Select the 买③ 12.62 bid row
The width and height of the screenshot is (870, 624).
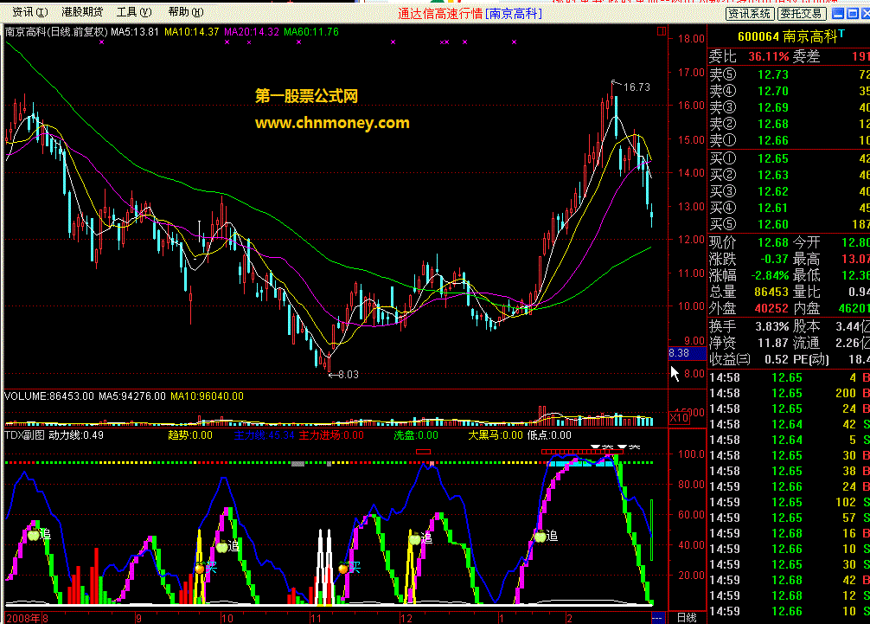(x=789, y=191)
